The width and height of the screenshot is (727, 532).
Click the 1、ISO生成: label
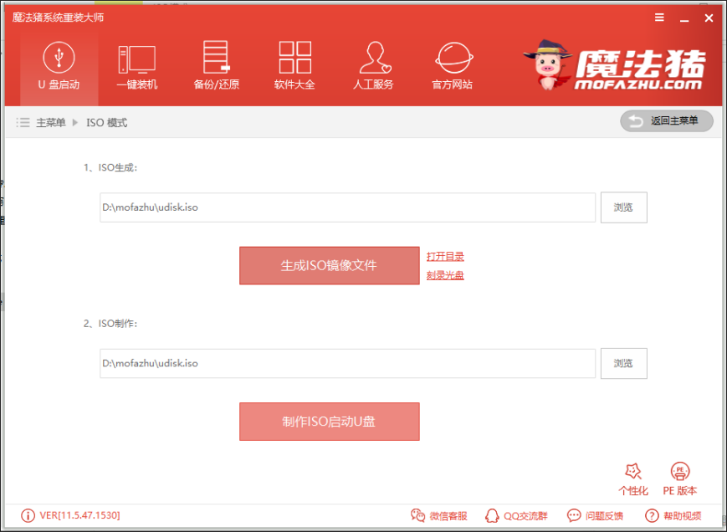coord(110,168)
